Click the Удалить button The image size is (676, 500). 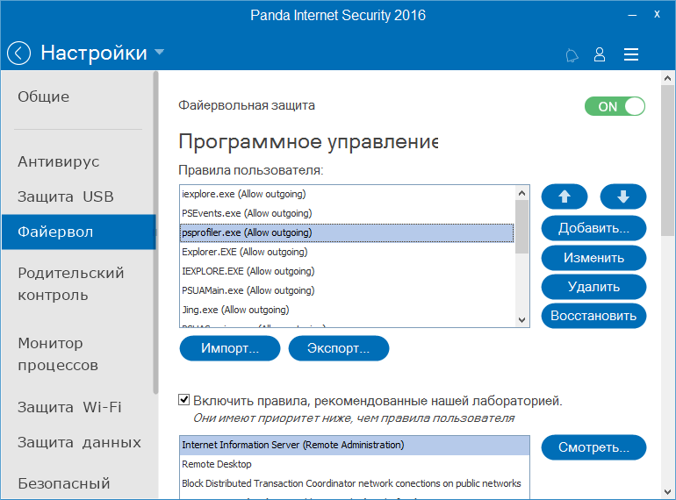tap(593, 287)
